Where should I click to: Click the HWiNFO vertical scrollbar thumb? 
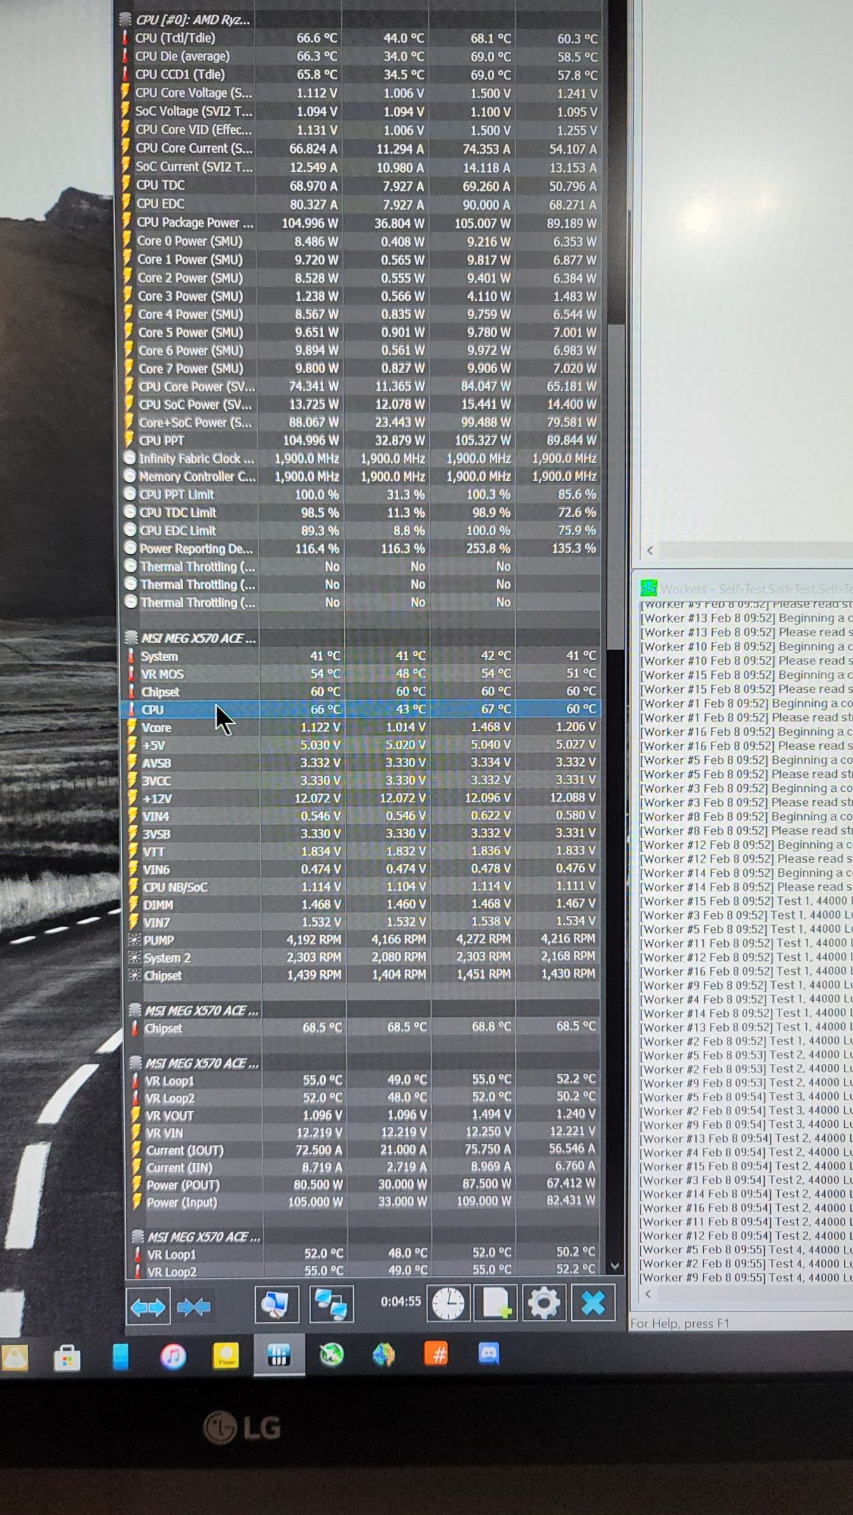coord(615,487)
